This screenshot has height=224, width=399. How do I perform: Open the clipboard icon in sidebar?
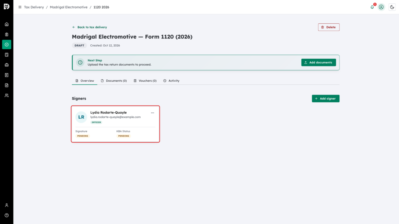(7, 35)
